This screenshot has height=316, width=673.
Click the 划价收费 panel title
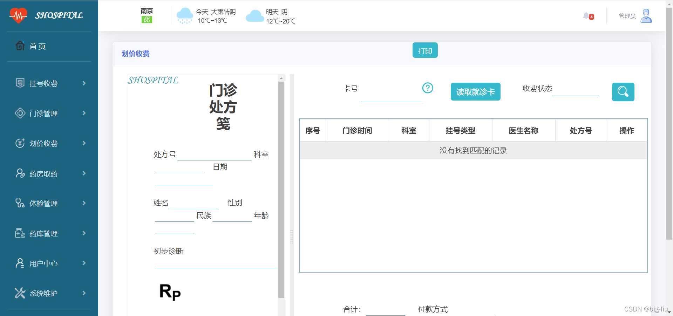click(x=135, y=54)
